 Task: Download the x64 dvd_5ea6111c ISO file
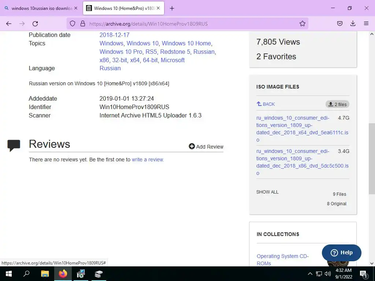tap(302, 129)
